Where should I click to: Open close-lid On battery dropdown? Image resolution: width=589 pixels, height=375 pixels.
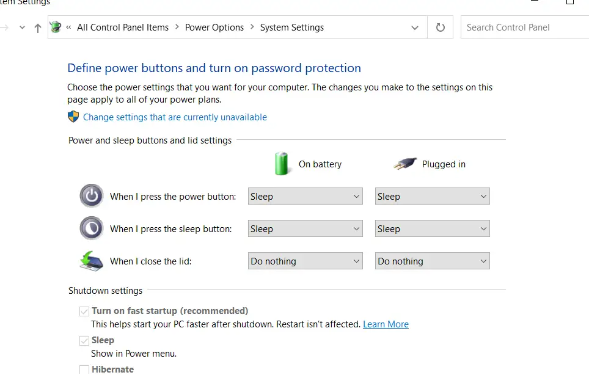click(x=305, y=261)
